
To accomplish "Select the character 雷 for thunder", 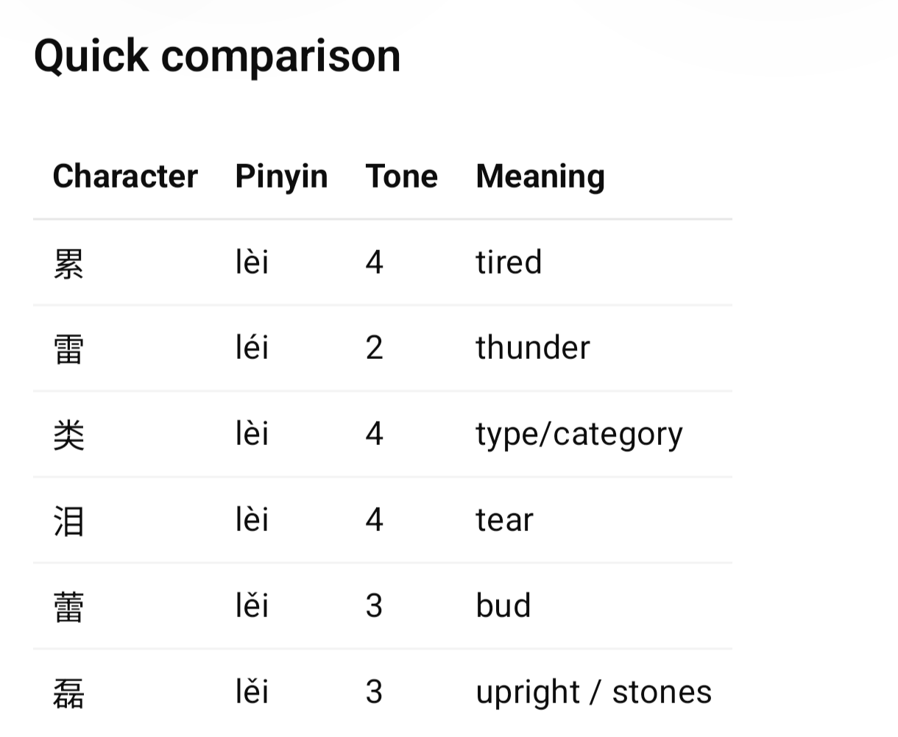I will [68, 349].
